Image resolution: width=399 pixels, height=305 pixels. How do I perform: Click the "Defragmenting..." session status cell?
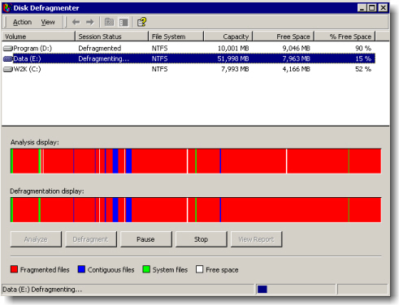click(x=104, y=58)
